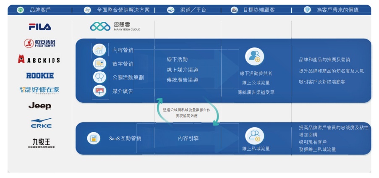This screenshot has height=178, width=379.
Task: Click the 線下活動 text
Action: click(177, 59)
